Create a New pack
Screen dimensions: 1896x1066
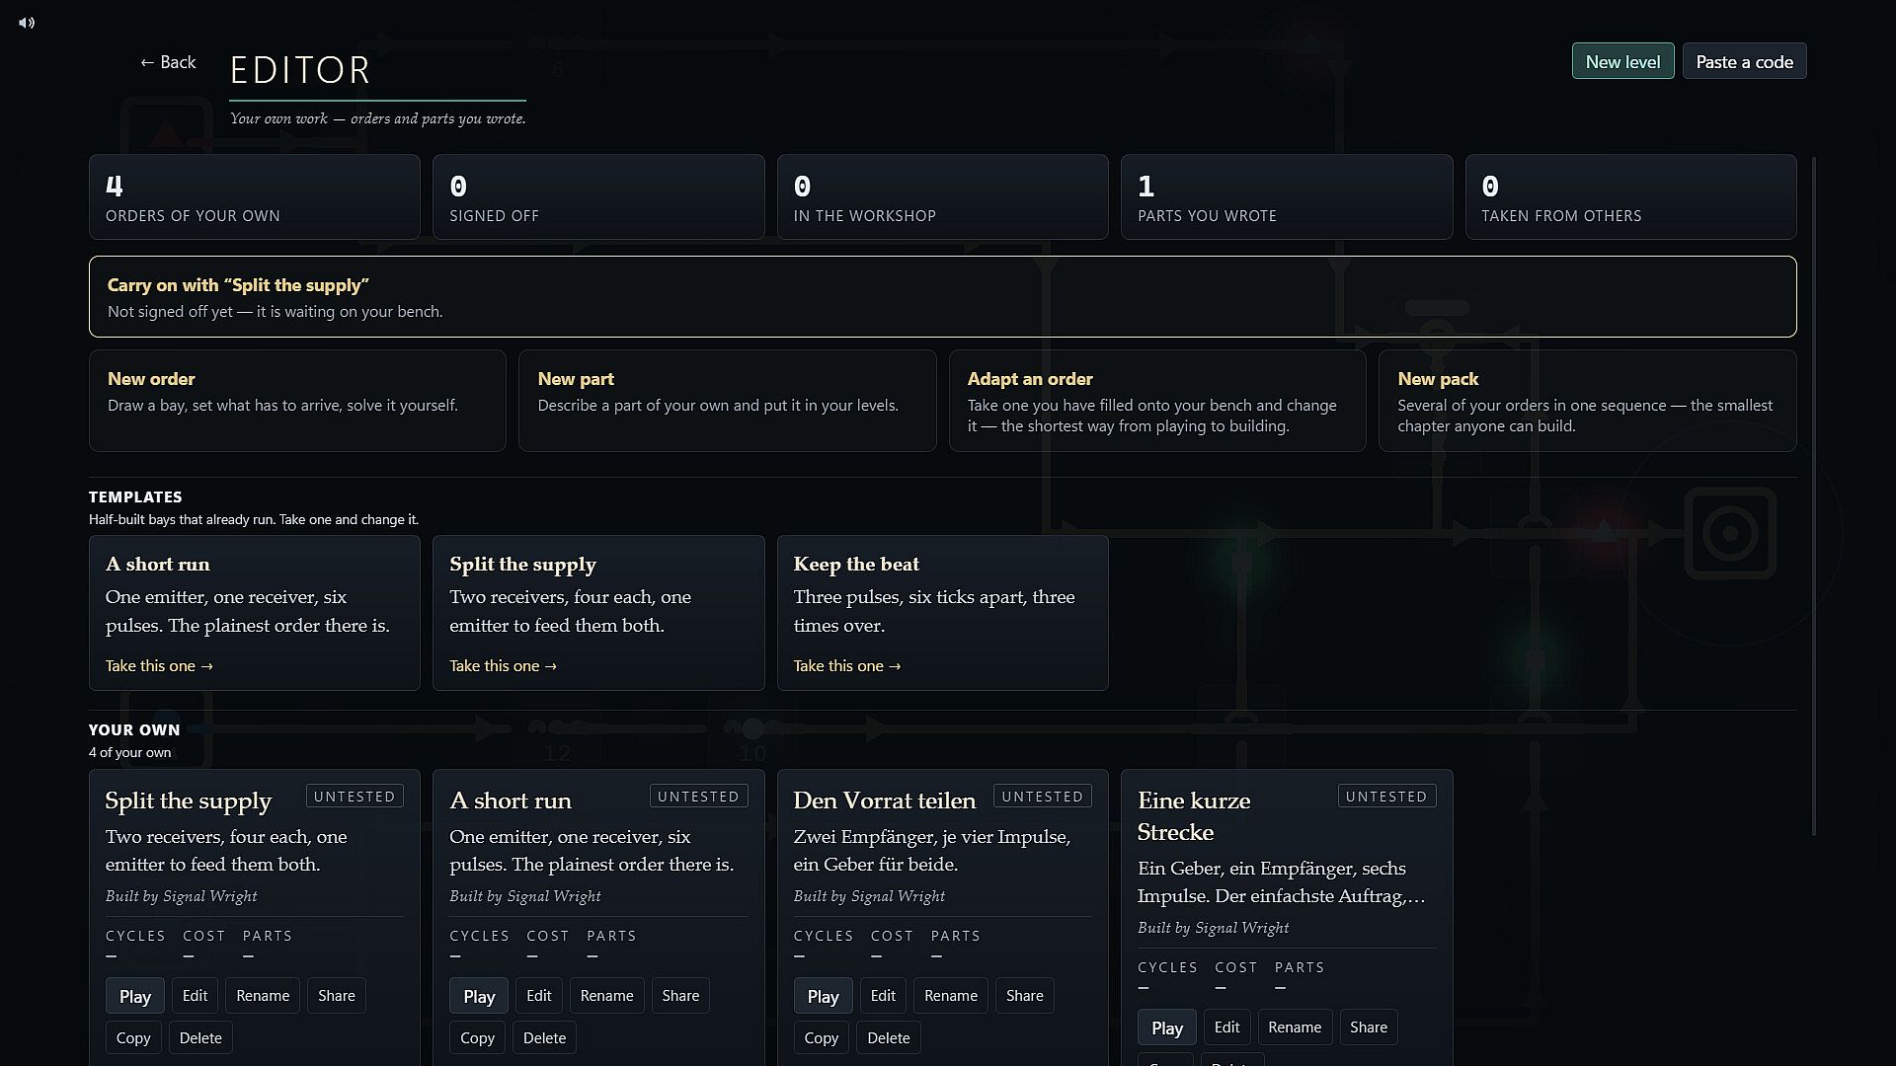pyautogui.click(x=1587, y=401)
